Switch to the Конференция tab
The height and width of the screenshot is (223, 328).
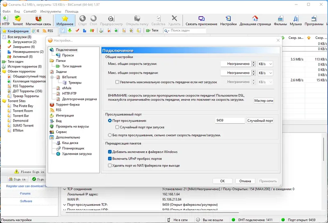coord(16,31)
